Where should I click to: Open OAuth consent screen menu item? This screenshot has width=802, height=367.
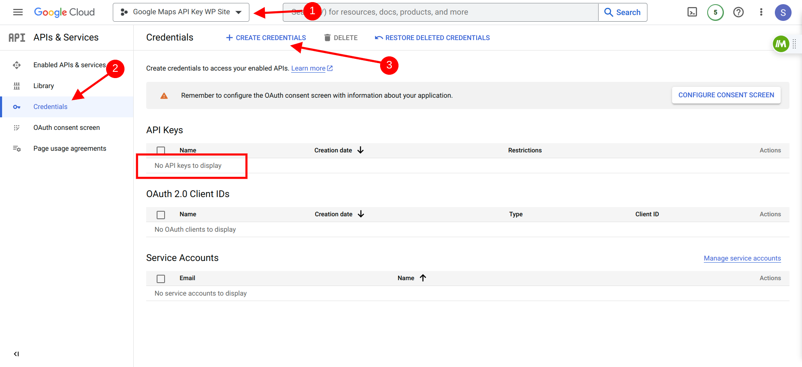click(66, 127)
